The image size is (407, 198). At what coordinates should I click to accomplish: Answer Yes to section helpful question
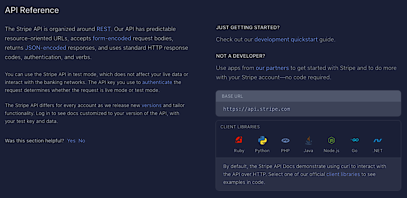71,141
